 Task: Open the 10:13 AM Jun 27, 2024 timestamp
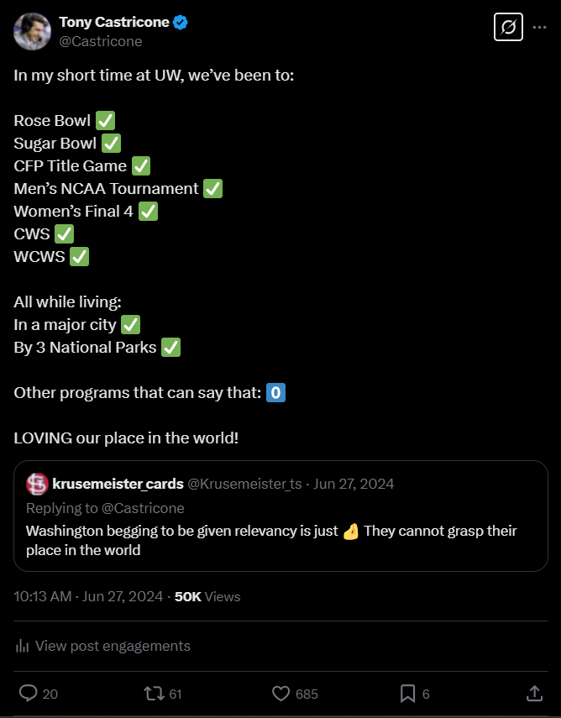point(88,597)
